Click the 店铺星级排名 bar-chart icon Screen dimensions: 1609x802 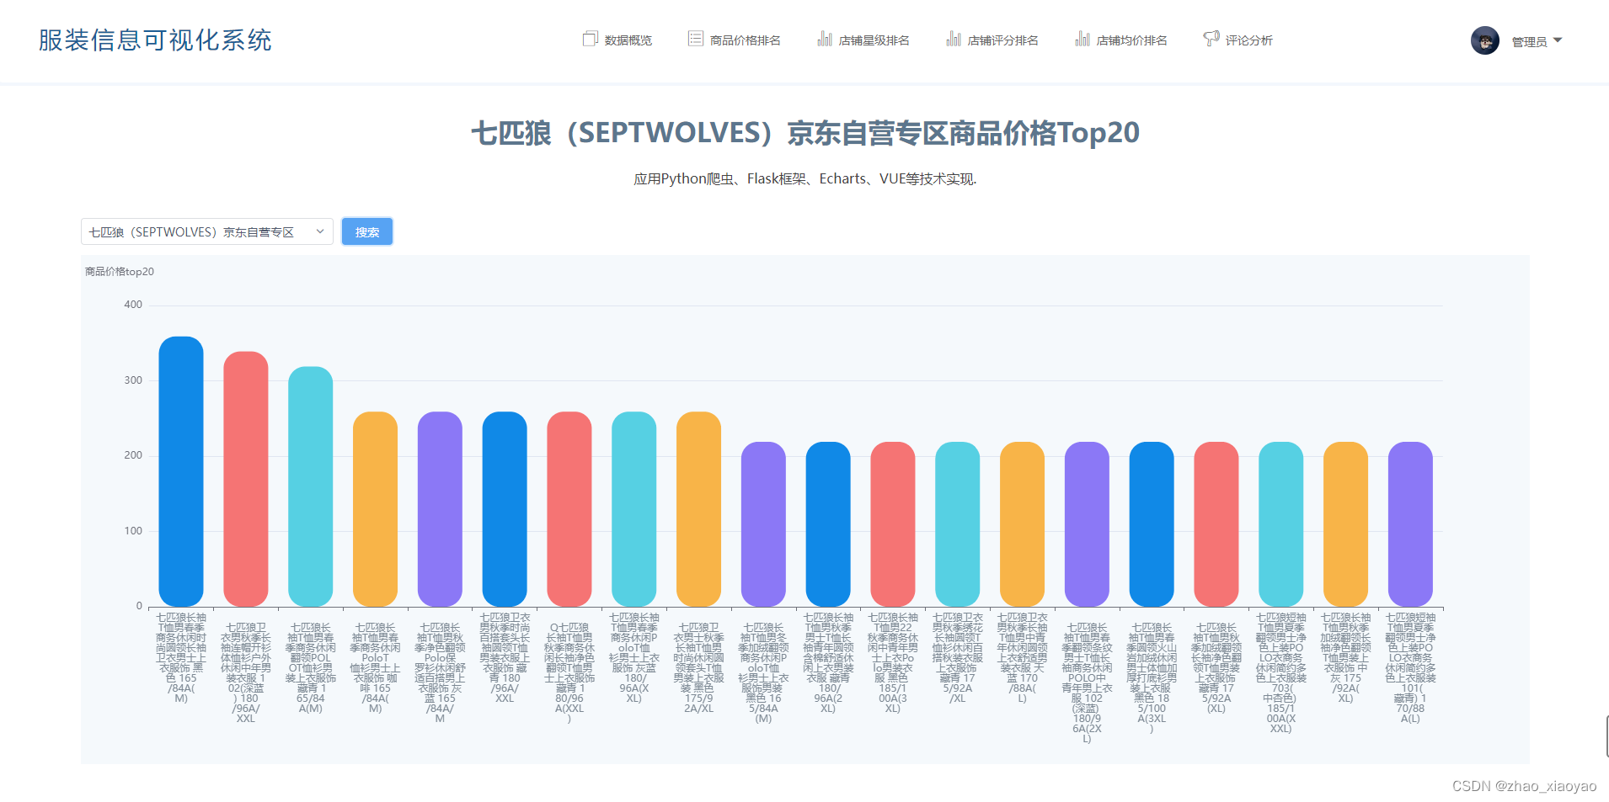pos(825,39)
